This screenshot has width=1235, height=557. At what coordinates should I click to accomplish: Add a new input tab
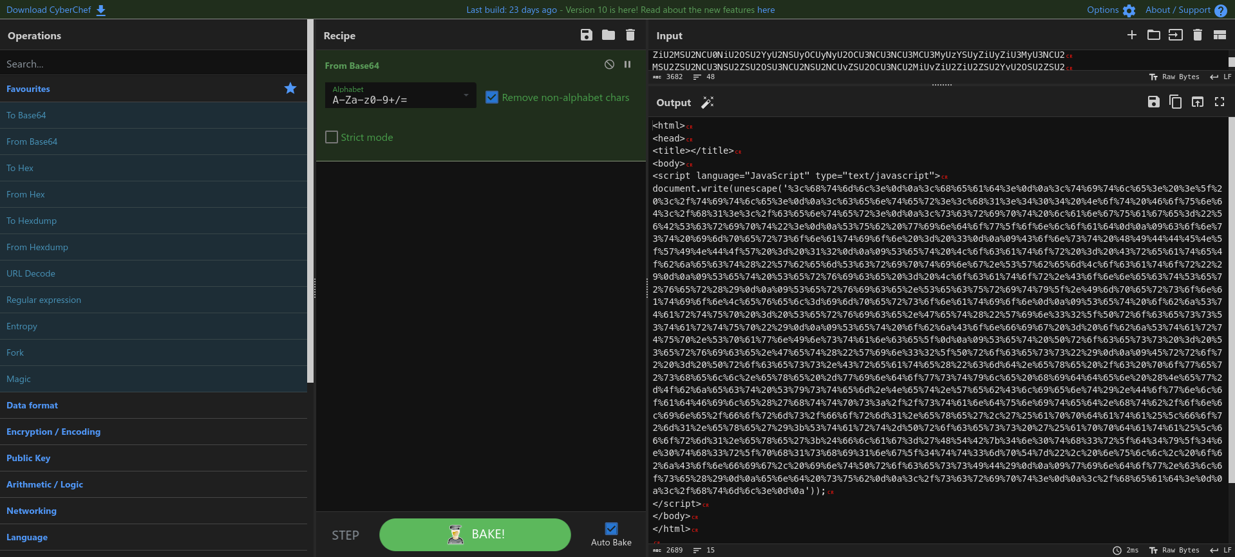coord(1131,35)
